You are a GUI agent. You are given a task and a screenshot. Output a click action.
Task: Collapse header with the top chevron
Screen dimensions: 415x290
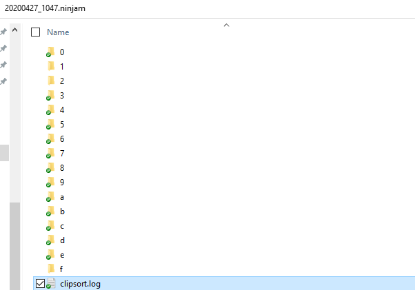225,25
